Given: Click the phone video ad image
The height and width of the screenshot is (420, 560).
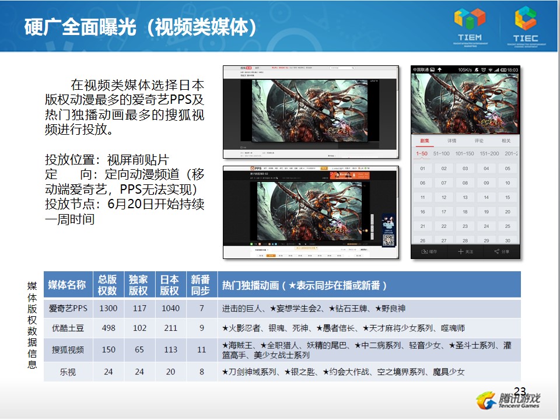Looking at the screenshot, I should (x=465, y=104).
